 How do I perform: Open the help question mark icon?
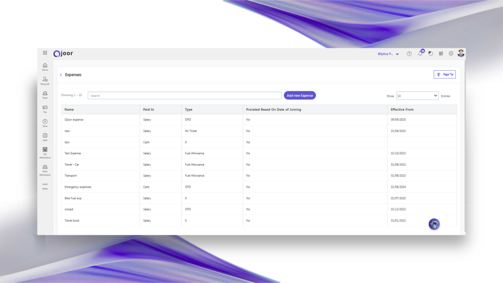[409, 54]
